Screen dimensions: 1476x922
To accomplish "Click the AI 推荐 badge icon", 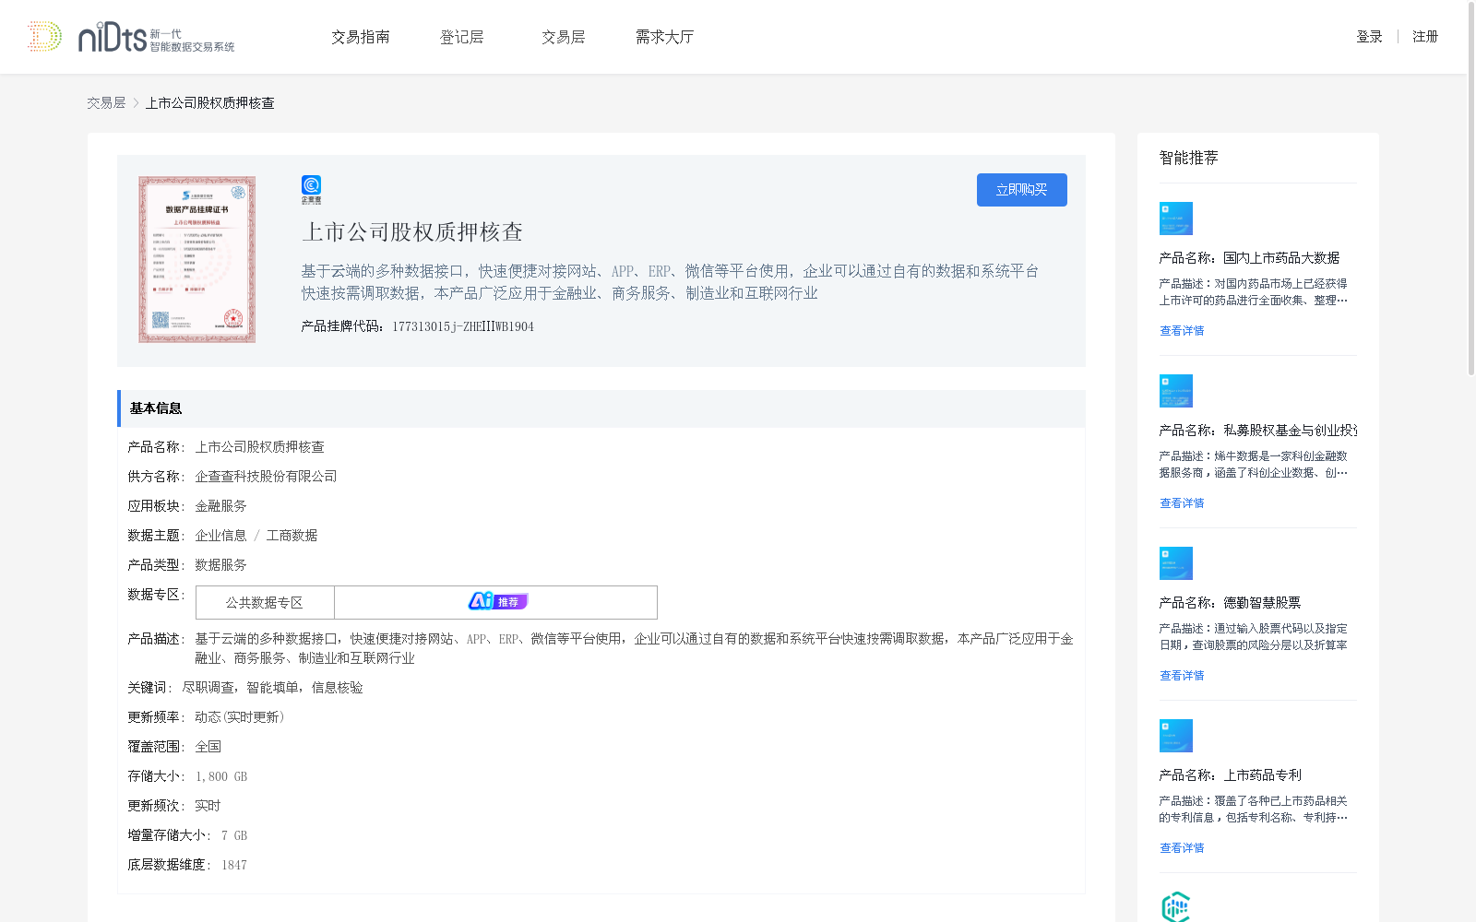I will click(x=497, y=601).
